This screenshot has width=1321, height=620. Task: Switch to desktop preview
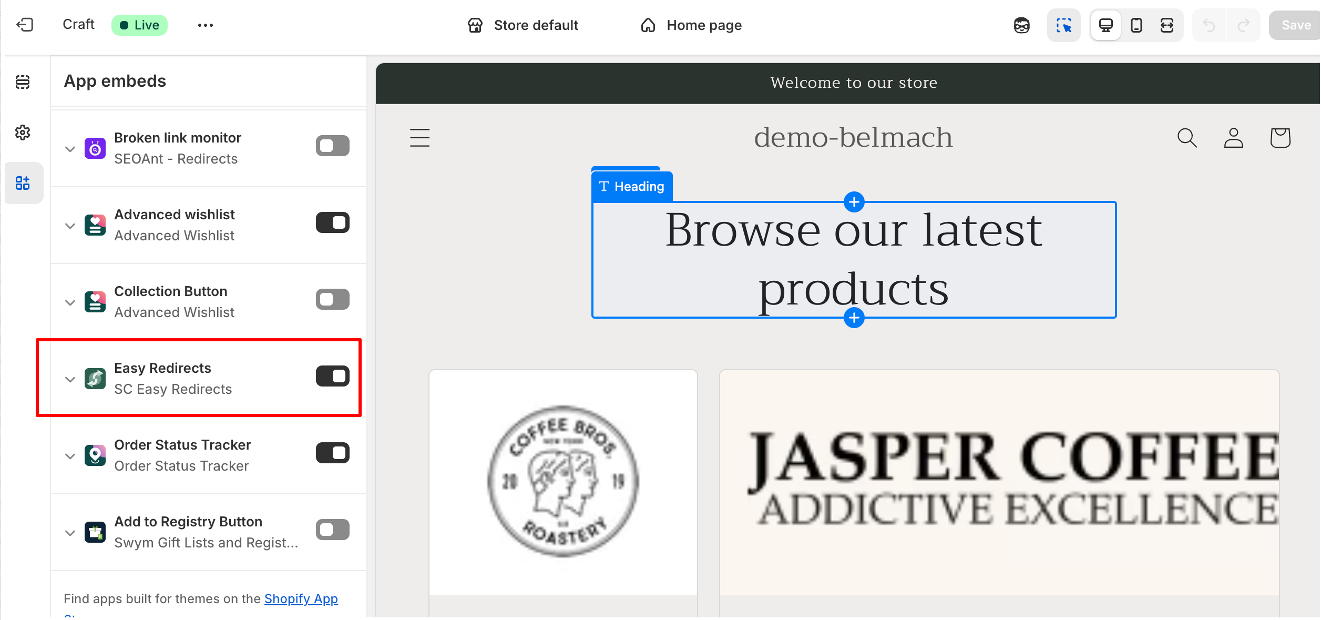[1105, 25]
